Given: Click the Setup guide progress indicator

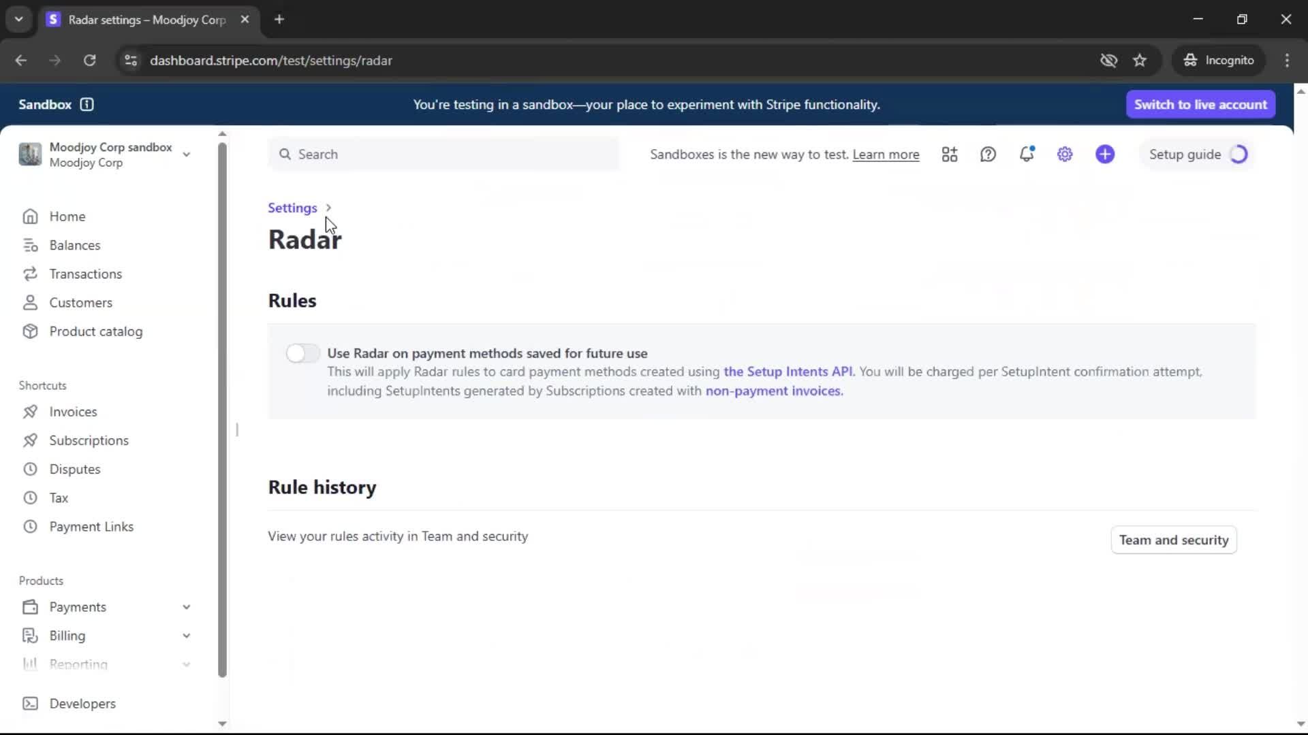Looking at the screenshot, I should pos(1238,154).
